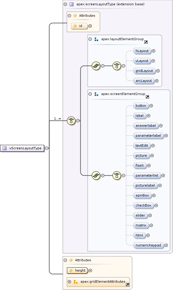Image resolution: width=173 pixels, height=290 pixels.
Task: Collapse the layoutElementGroup choice node minus
Action: pos(123,66)
